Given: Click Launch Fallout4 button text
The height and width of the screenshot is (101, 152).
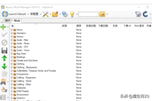Looking at the screenshot, I should coord(17,14).
